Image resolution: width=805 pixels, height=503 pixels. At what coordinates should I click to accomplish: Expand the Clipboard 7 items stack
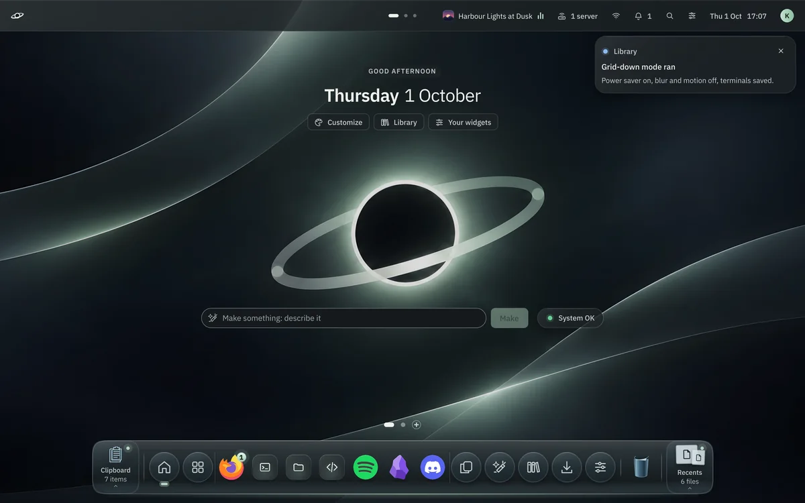115,467
